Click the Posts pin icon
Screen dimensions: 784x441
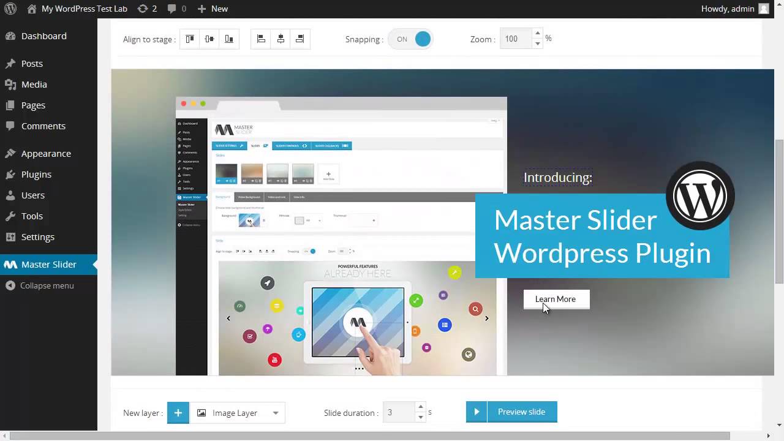click(x=10, y=63)
